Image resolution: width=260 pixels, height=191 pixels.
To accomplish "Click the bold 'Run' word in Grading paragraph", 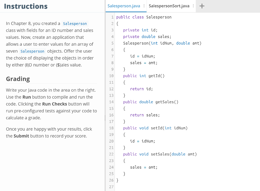I will pyautogui.click(x=27, y=97).
